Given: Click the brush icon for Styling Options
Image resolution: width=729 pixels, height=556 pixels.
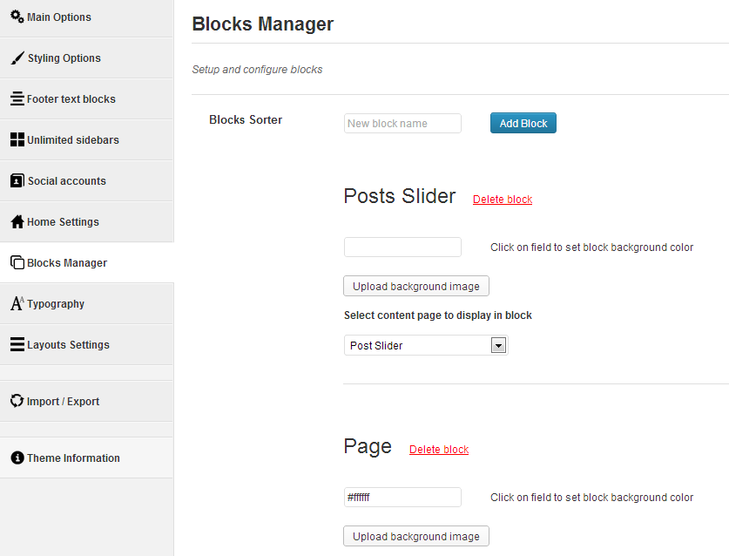Looking at the screenshot, I should [x=17, y=58].
